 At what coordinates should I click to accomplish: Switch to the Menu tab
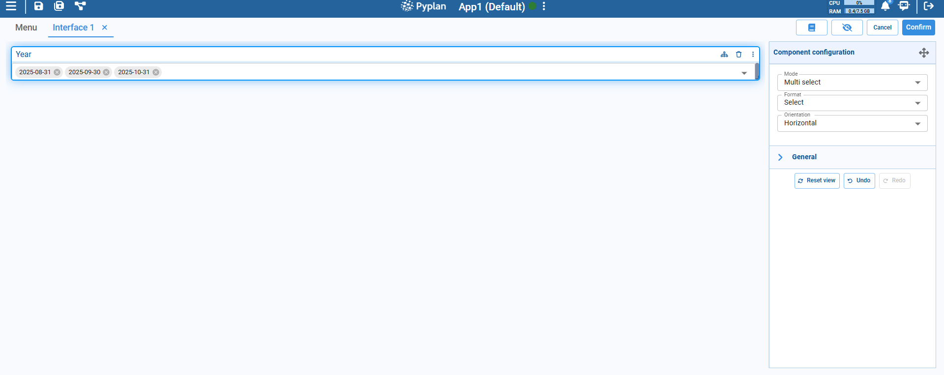coord(26,28)
